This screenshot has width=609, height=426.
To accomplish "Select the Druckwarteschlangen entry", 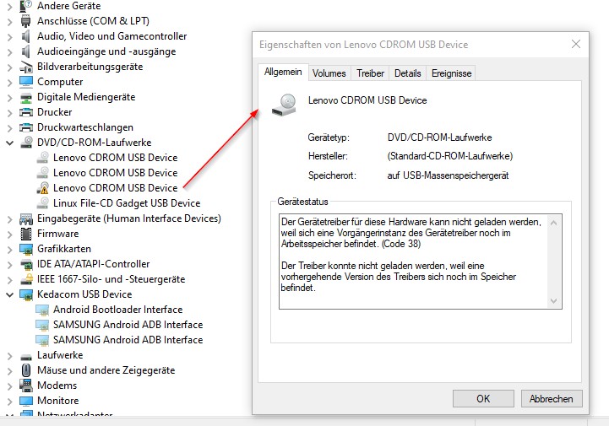I will (85, 127).
